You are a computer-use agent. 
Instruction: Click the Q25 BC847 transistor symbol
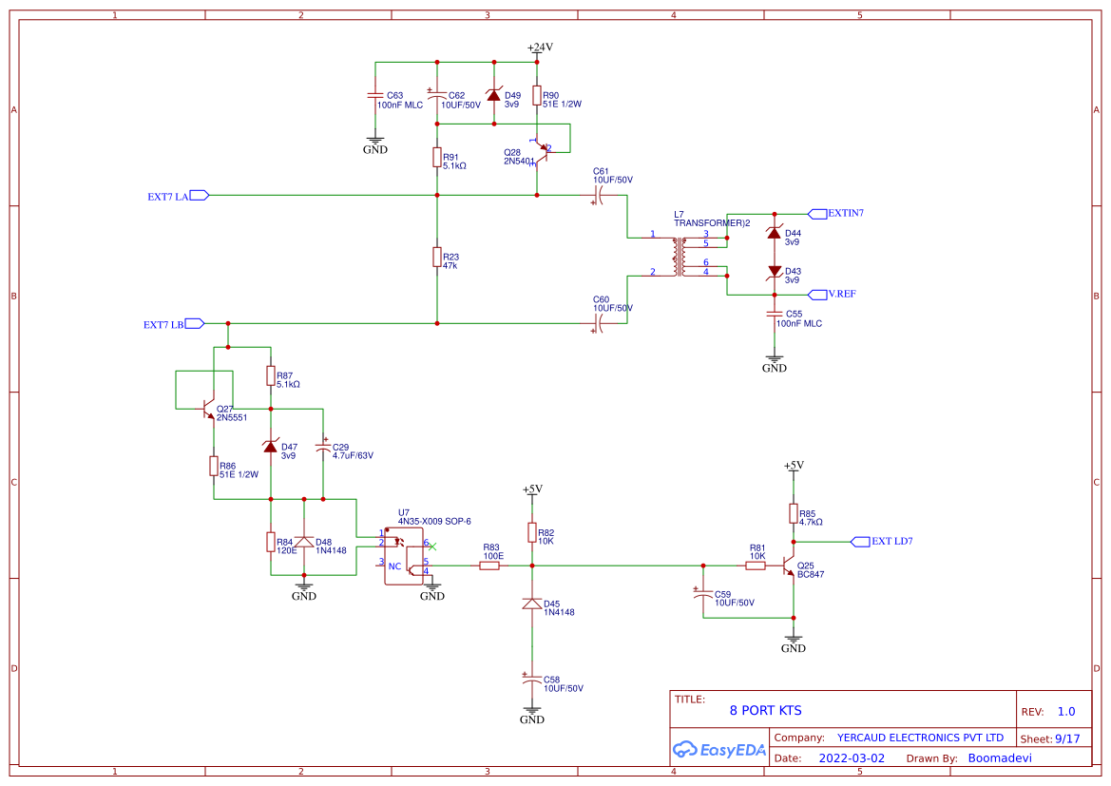pyautogui.click(x=789, y=566)
